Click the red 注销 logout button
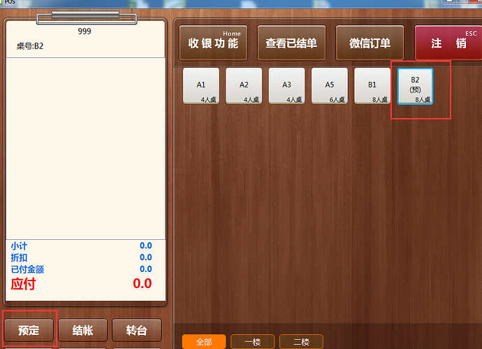 coord(448,43)
